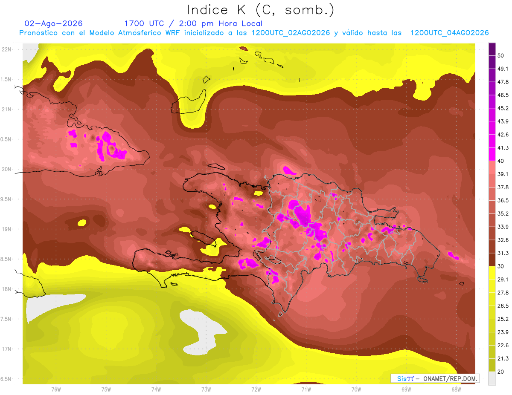Viewport: 512px width, 395px height.
Task: Click the longitude label "76W"
Action: click(x=56, y=389)
